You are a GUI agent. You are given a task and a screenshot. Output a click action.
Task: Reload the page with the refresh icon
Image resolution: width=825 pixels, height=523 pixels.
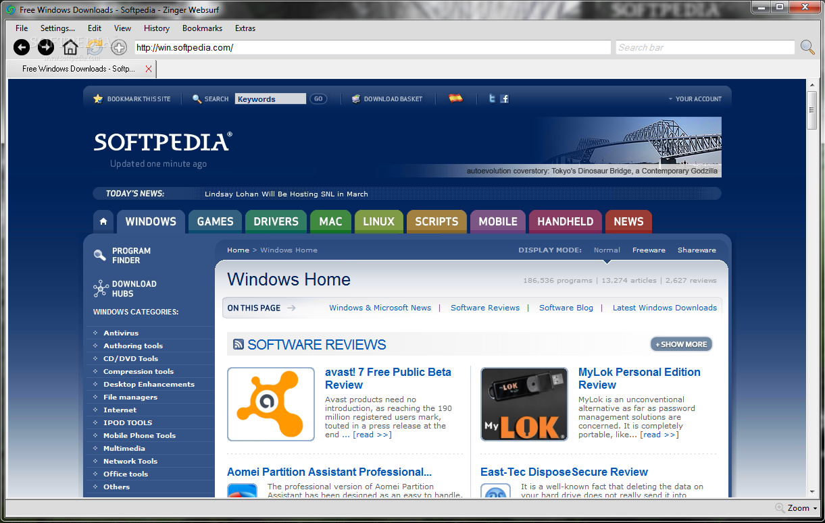(x=95, y=47)
